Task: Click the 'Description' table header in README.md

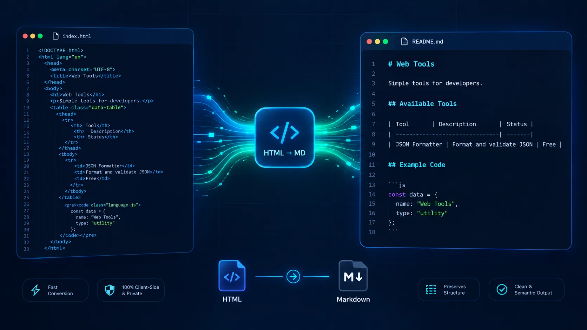Action: pyautogui.click(x=457, y=124)
